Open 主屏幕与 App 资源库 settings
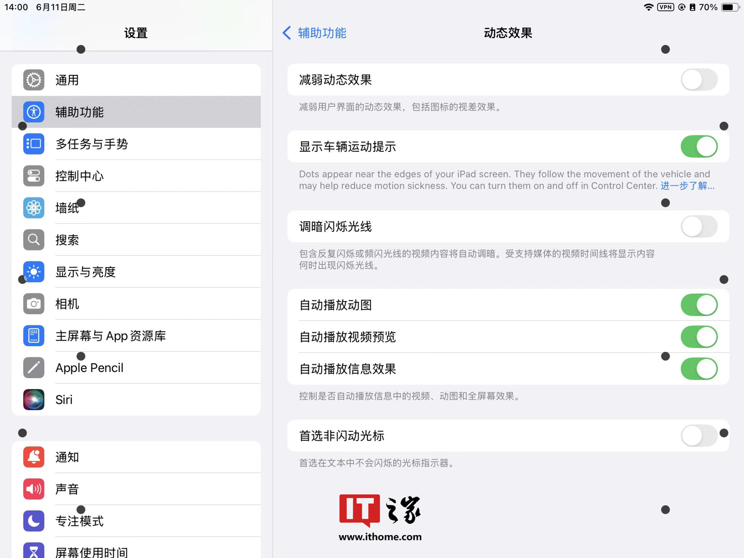744x558 pixels. click(x=111, y=336)
